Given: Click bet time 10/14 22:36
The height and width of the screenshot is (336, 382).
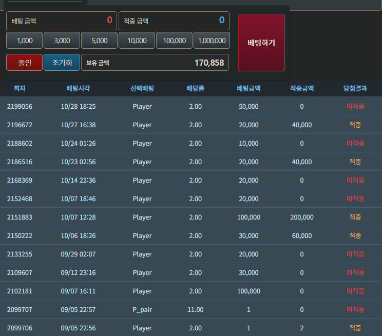Looking at the screenshot, I should tap(78, 181).
